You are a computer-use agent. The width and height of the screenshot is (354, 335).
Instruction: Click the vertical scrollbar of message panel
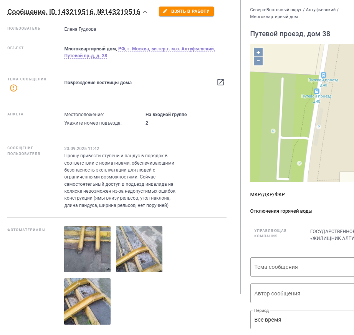point(241,147)
